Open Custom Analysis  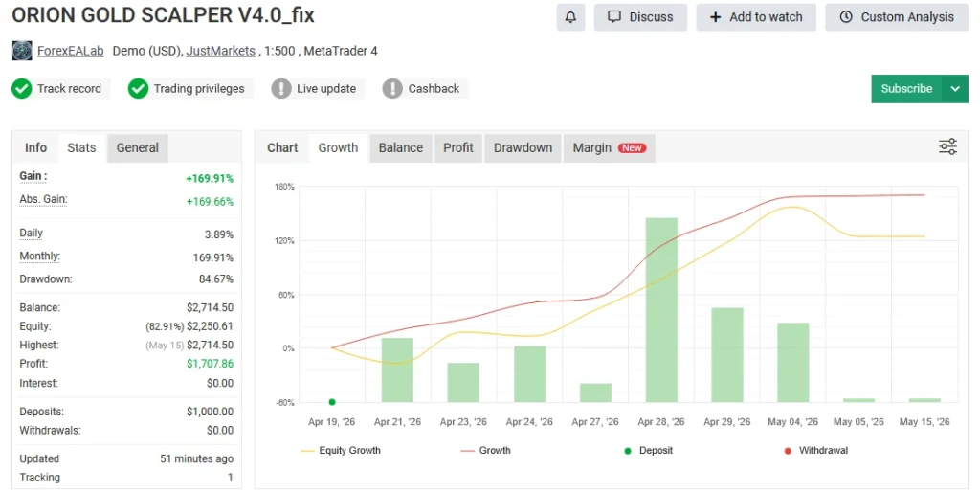(897, 17)
